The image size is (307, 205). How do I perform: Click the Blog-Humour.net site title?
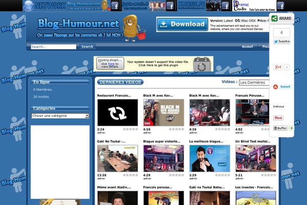tap(78, 24)
